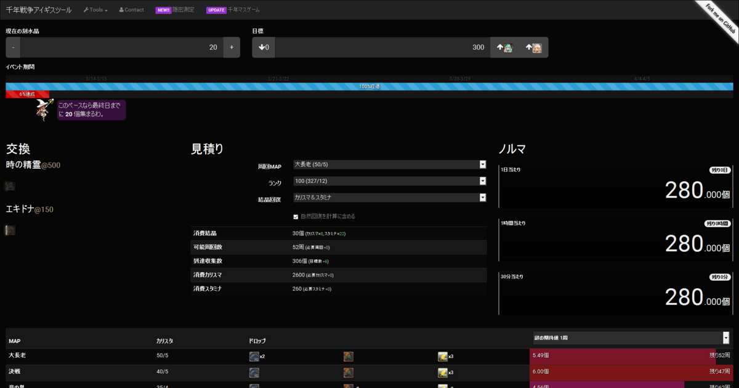
Task: Raise goal using blonde character button
Action: [533, 47]
